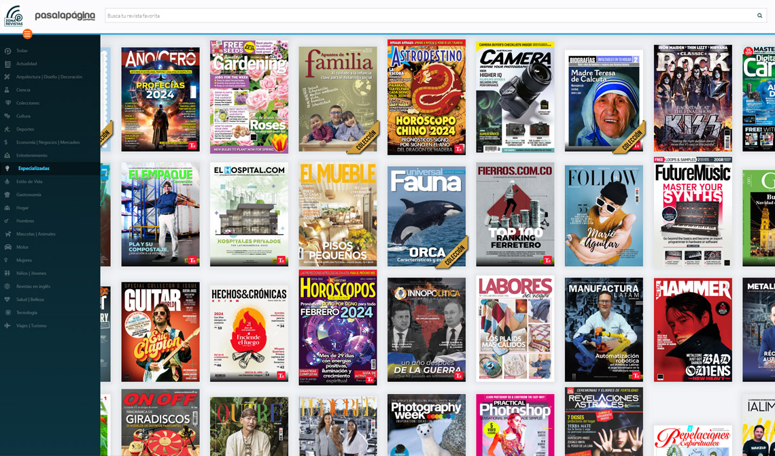Click the icon beside Colecciones
This screenshot has height=456, width=775.
click(7, 103)
